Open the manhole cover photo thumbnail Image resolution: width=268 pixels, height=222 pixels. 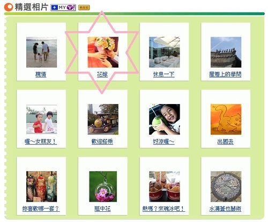(226, 187)
